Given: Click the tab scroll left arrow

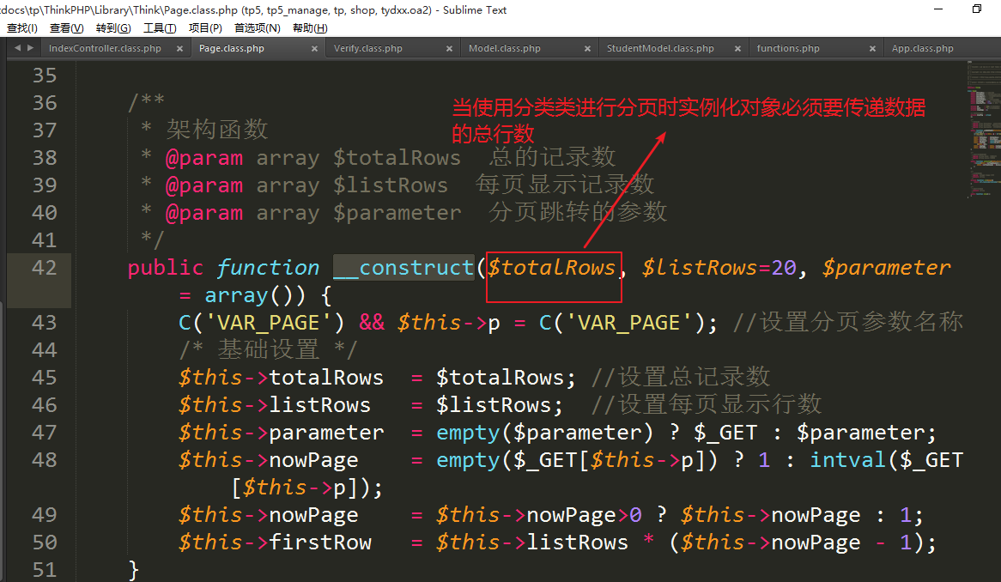Looking at the screenshot, I should 17,49.
